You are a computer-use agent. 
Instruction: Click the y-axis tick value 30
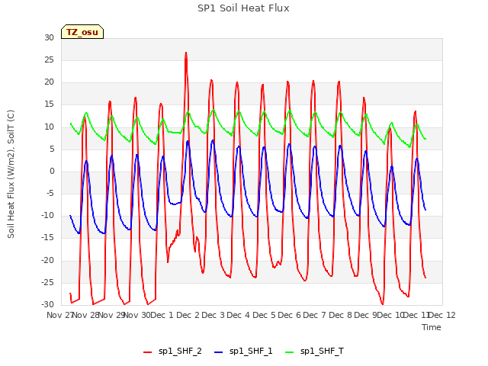(x=49, y=37)
